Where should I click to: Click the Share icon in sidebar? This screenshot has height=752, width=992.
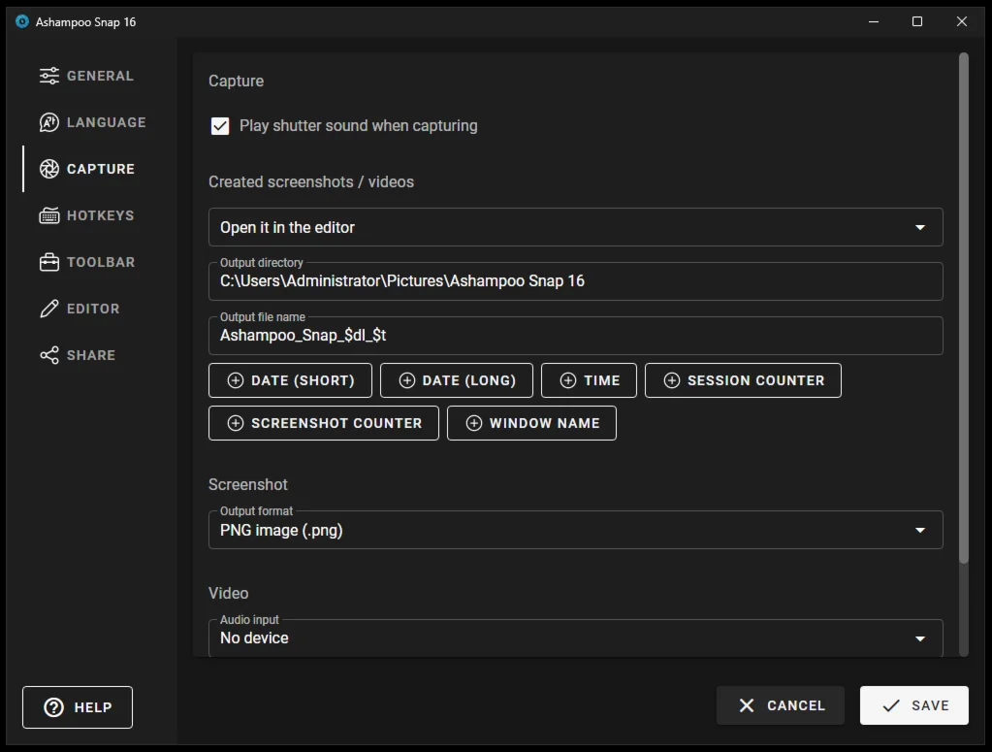point(48,355)
